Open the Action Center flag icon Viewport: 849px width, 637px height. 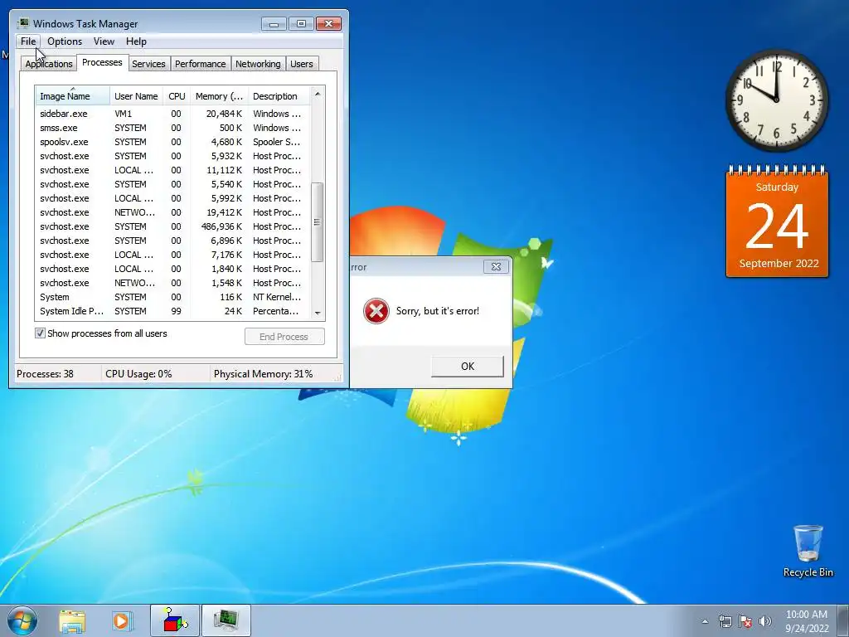point(745,621)
